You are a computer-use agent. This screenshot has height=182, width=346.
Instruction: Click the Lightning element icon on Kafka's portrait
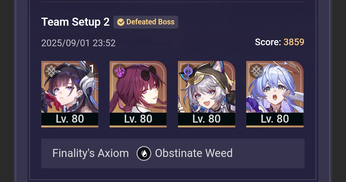(x=120, y=71)
